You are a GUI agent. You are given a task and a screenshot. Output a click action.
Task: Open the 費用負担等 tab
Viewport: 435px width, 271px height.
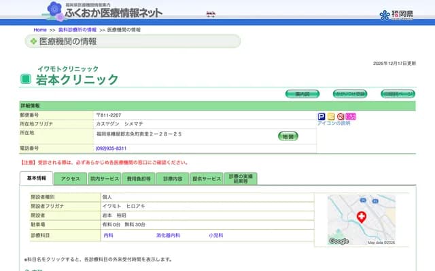click(x=138, y=179)
